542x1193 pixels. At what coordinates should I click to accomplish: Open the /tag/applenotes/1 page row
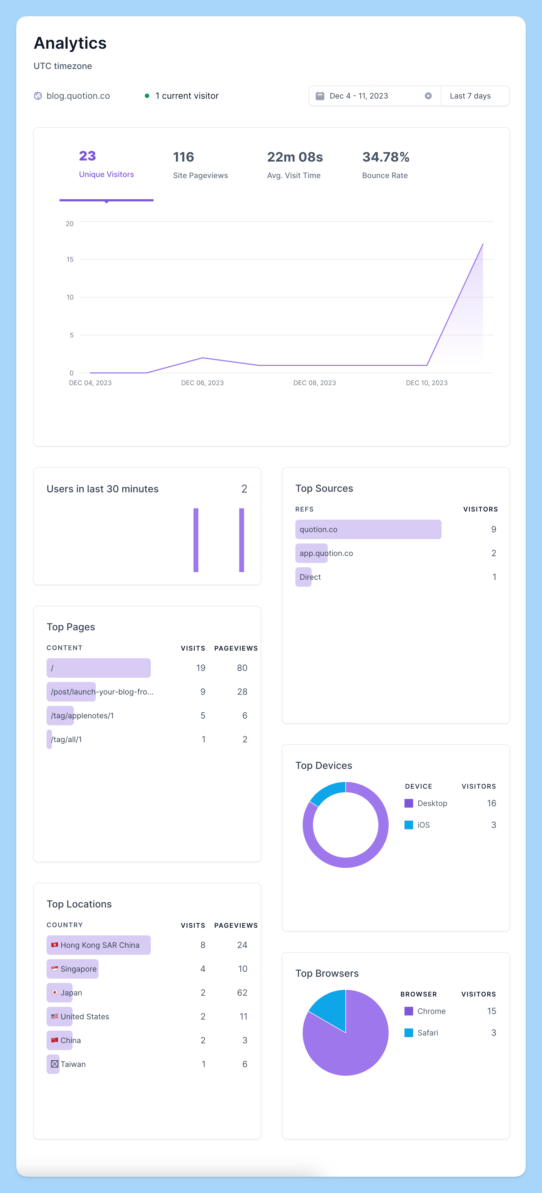[x=147, y=715]
